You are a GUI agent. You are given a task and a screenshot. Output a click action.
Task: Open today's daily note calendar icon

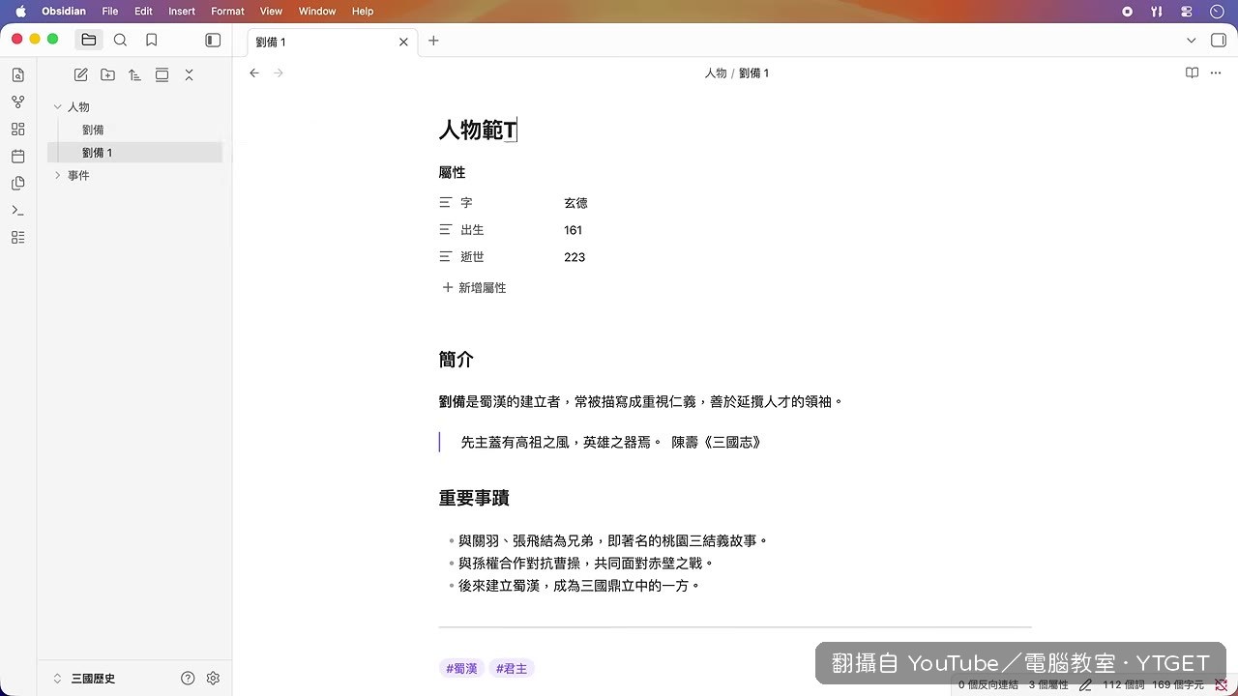click(17, 156)
